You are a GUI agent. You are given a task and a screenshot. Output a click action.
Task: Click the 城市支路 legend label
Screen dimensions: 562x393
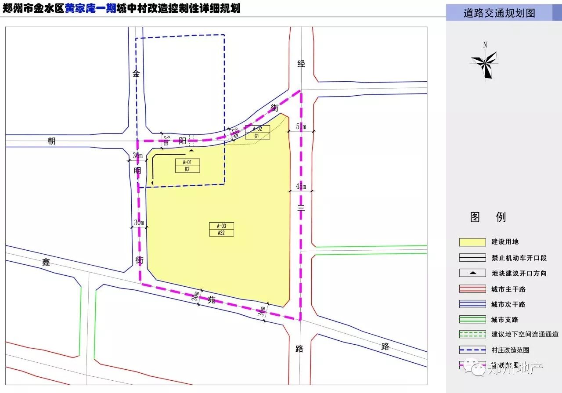505,319
